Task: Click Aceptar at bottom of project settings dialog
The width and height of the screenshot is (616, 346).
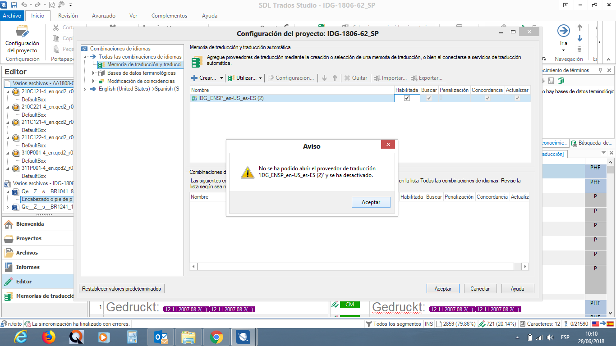Action: [443, 289]
